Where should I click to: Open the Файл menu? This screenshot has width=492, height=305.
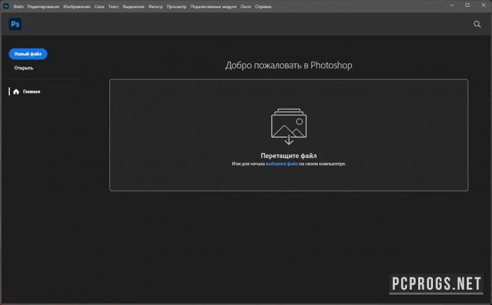[18, 6]
